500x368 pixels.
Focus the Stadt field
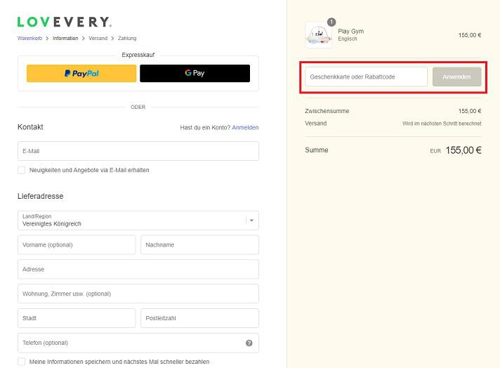click(x=77, y=318)
